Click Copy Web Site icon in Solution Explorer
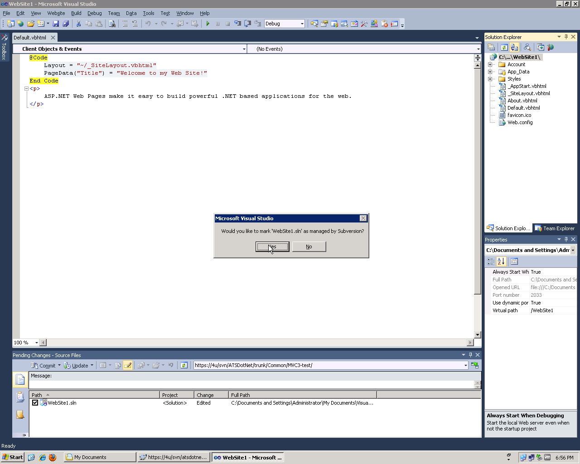 [x=541, y=47]
